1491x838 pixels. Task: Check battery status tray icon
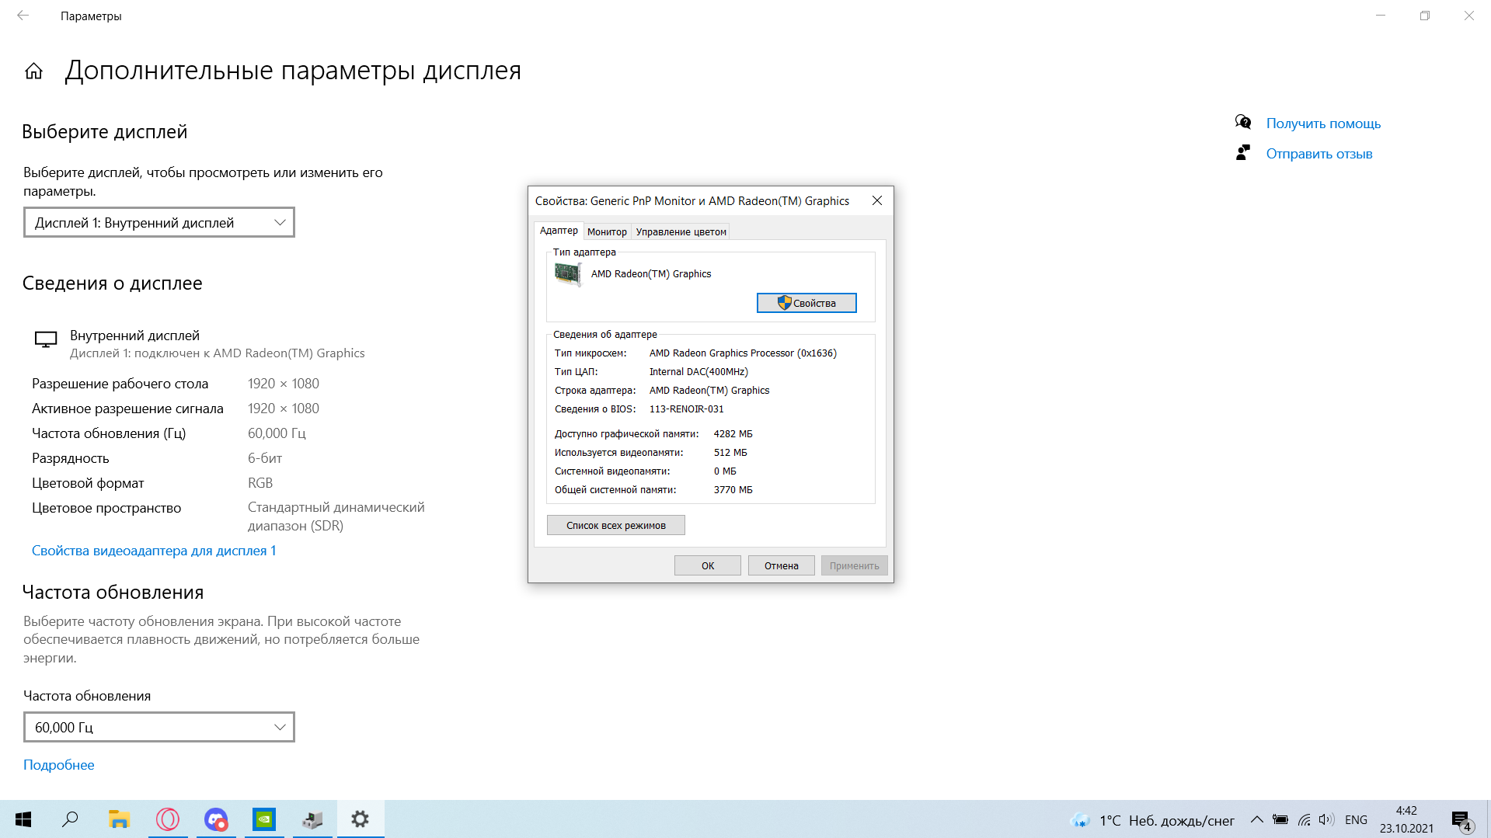(1280, 820)
